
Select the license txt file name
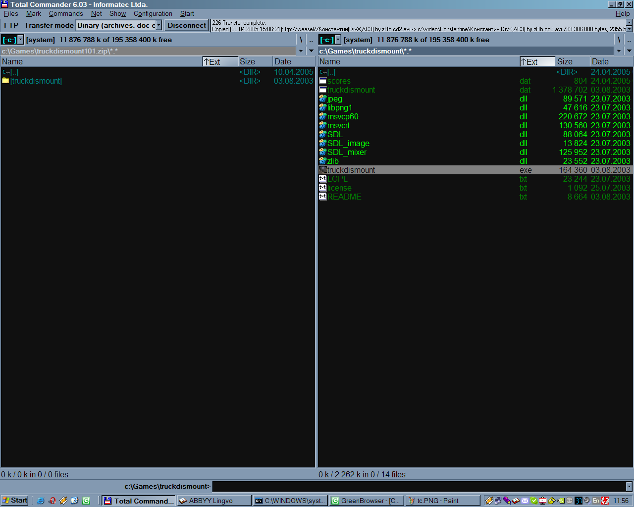339,188
